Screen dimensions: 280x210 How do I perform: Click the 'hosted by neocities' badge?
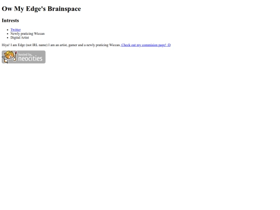pos(23,57)
